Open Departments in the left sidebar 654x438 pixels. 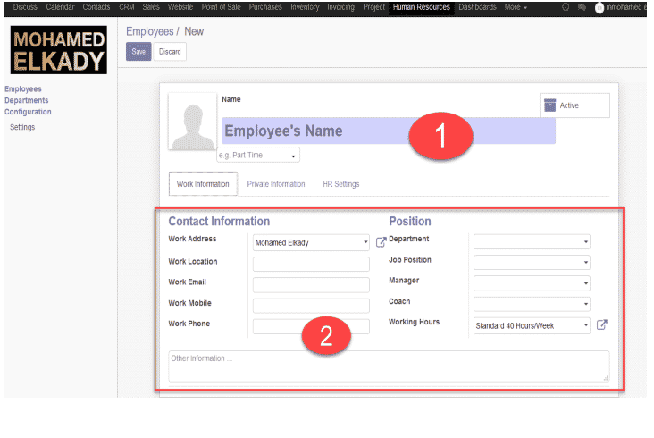coord(26,100)
